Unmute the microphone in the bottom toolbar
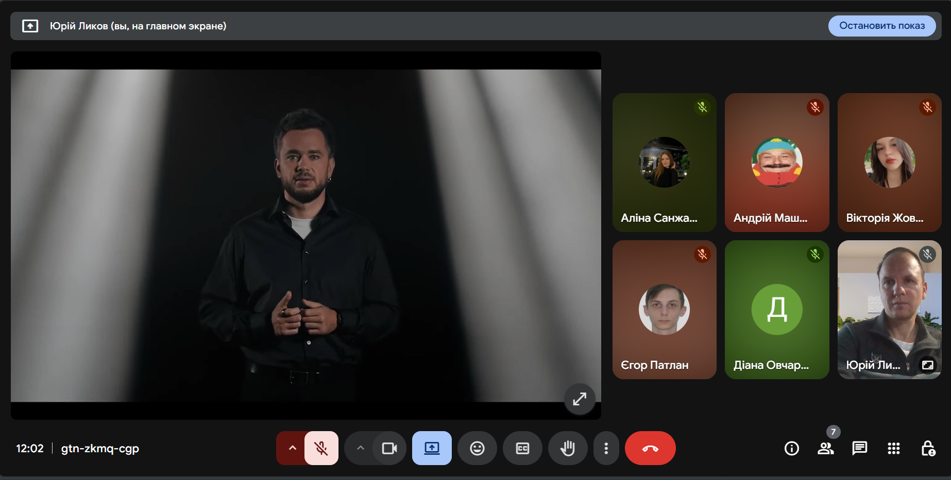 321,448
